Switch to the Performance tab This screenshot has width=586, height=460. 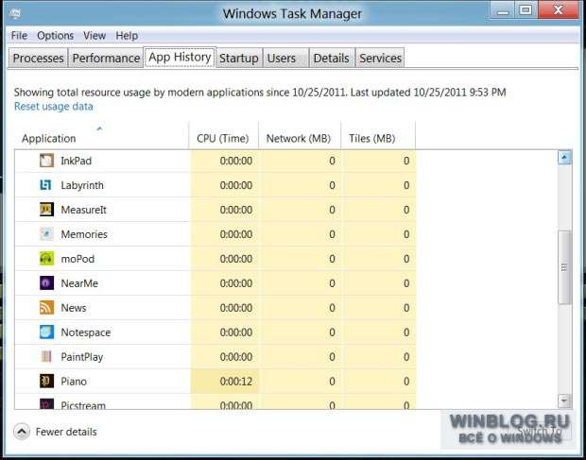[x=106, y=58]
